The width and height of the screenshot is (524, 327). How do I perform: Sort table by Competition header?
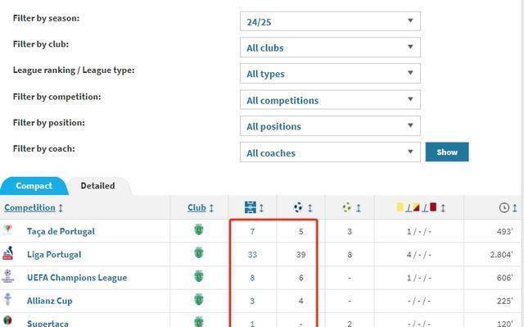[x=29, y=207]
